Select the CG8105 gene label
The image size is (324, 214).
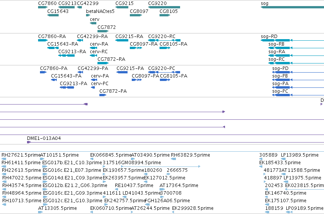click(x=169, y=11)
